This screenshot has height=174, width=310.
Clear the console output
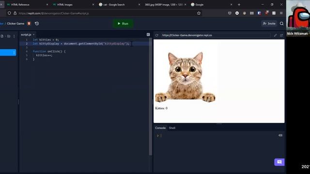[x=280, y=135]
